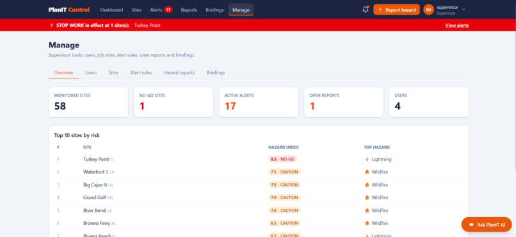Click the River Bend site name
This screenshot has height=237, width=516.
click(x=95, y=210)
